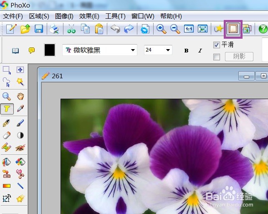This screenshot has height=214, width=268.
Task: Redo with the blue arrow icon
Action: coord(129,29)
